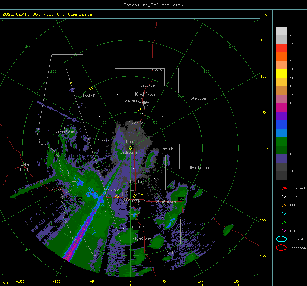Screen dimensions: 307x286
Task: Click the orange 111V arrow legend icon
Action: (x=281, y=205)
